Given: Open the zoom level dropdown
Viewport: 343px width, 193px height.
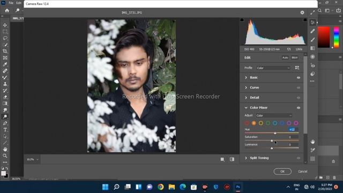Looking at the screenshot, I should [x=33, y=160].
